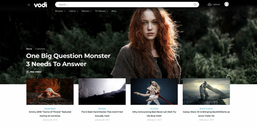Click the search magnifier icon
The height and width of the screenshot is (127, 257).
pos(195,4)
